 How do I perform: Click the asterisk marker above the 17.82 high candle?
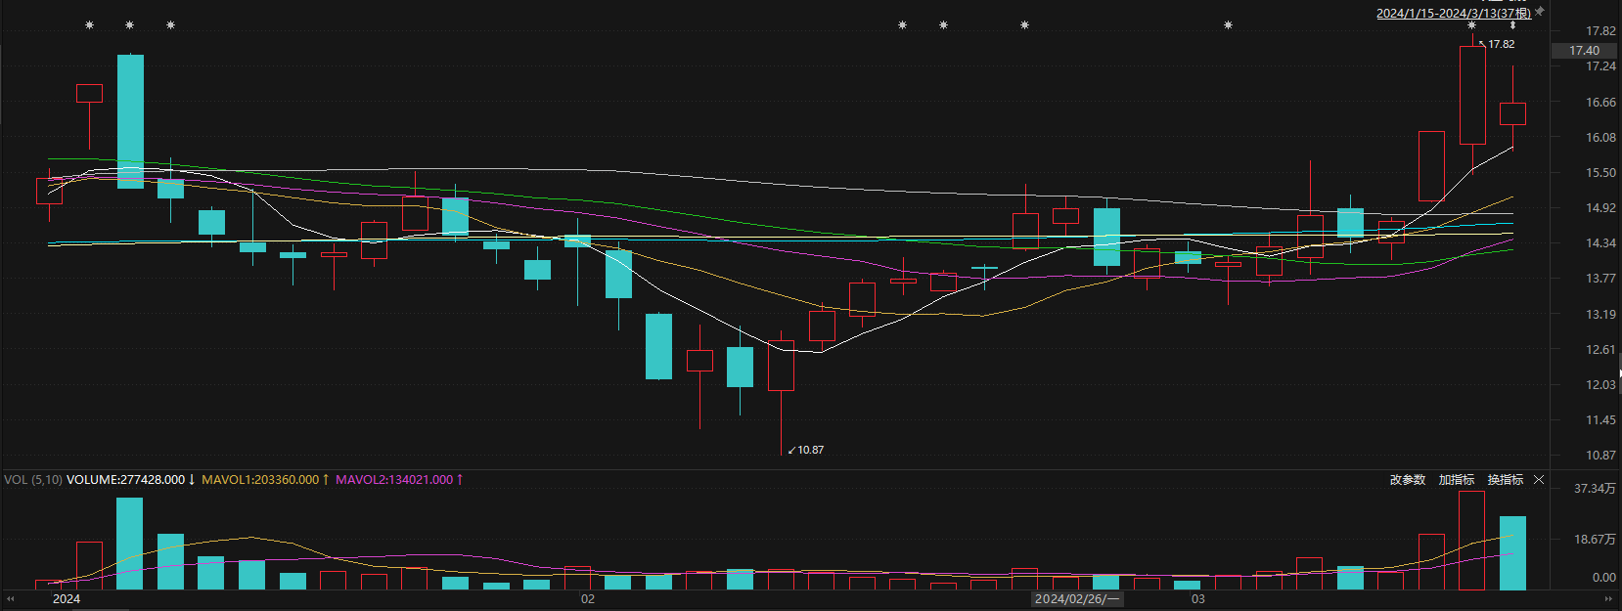tap(1471, 26)
